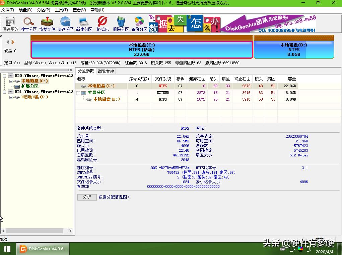Open the Windows Start menu

7,249
